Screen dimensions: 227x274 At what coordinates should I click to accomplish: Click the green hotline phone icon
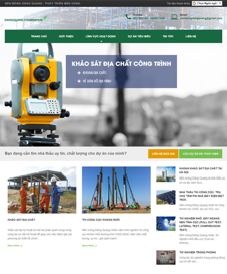[128, 17]
